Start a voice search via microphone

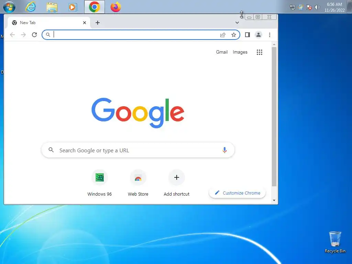pyautogui.click(x=224, y=150)
